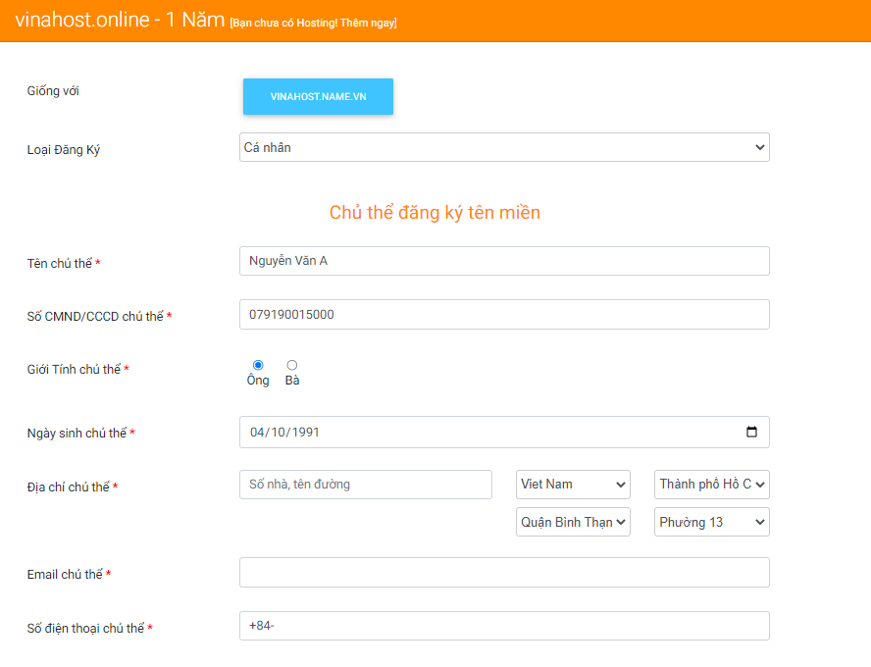Open the Viet Nam country dropdown
The width and height of the screenshot is (871, 667).
(572, 484)
